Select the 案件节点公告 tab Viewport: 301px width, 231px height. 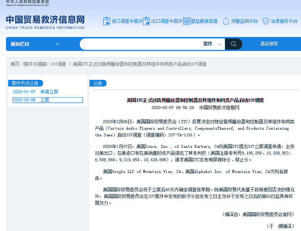[25, 83]
